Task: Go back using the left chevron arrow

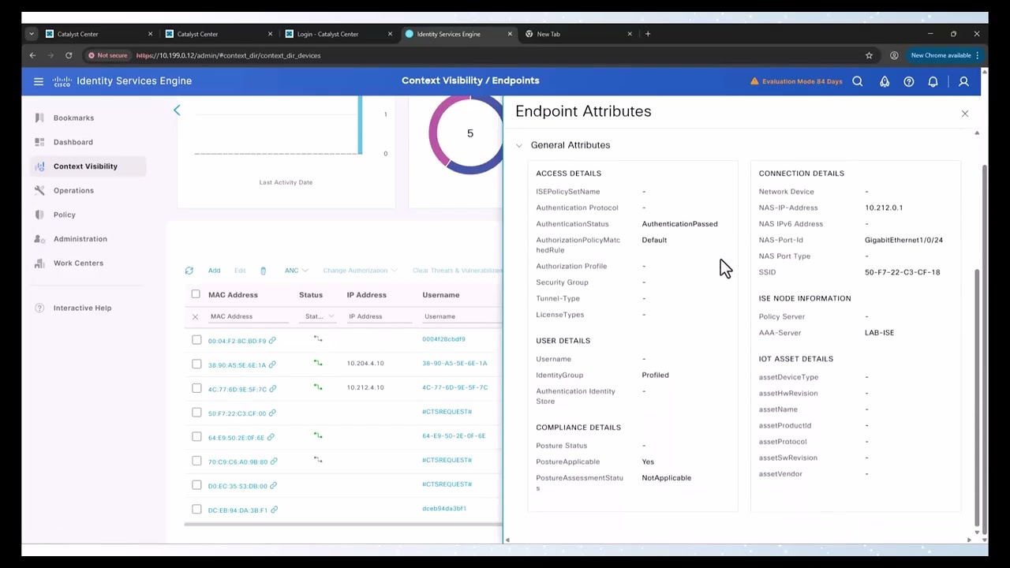Action: (177, 110)
